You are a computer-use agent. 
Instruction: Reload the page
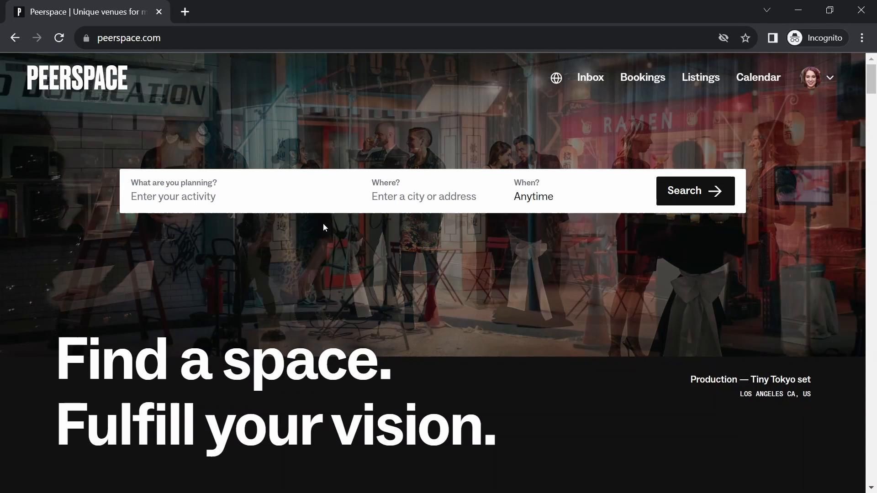click(59, 38)
